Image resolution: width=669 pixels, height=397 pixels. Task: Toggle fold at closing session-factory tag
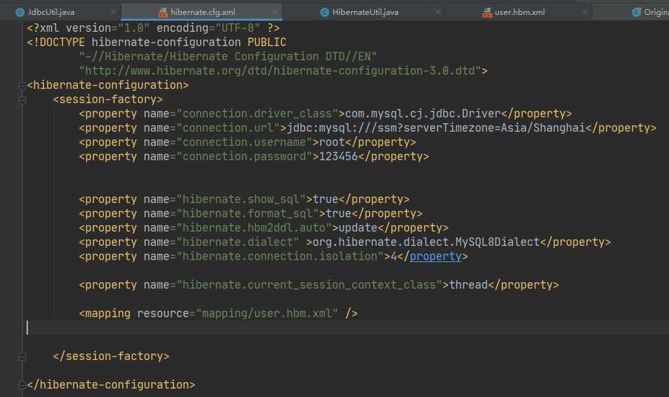22,357
